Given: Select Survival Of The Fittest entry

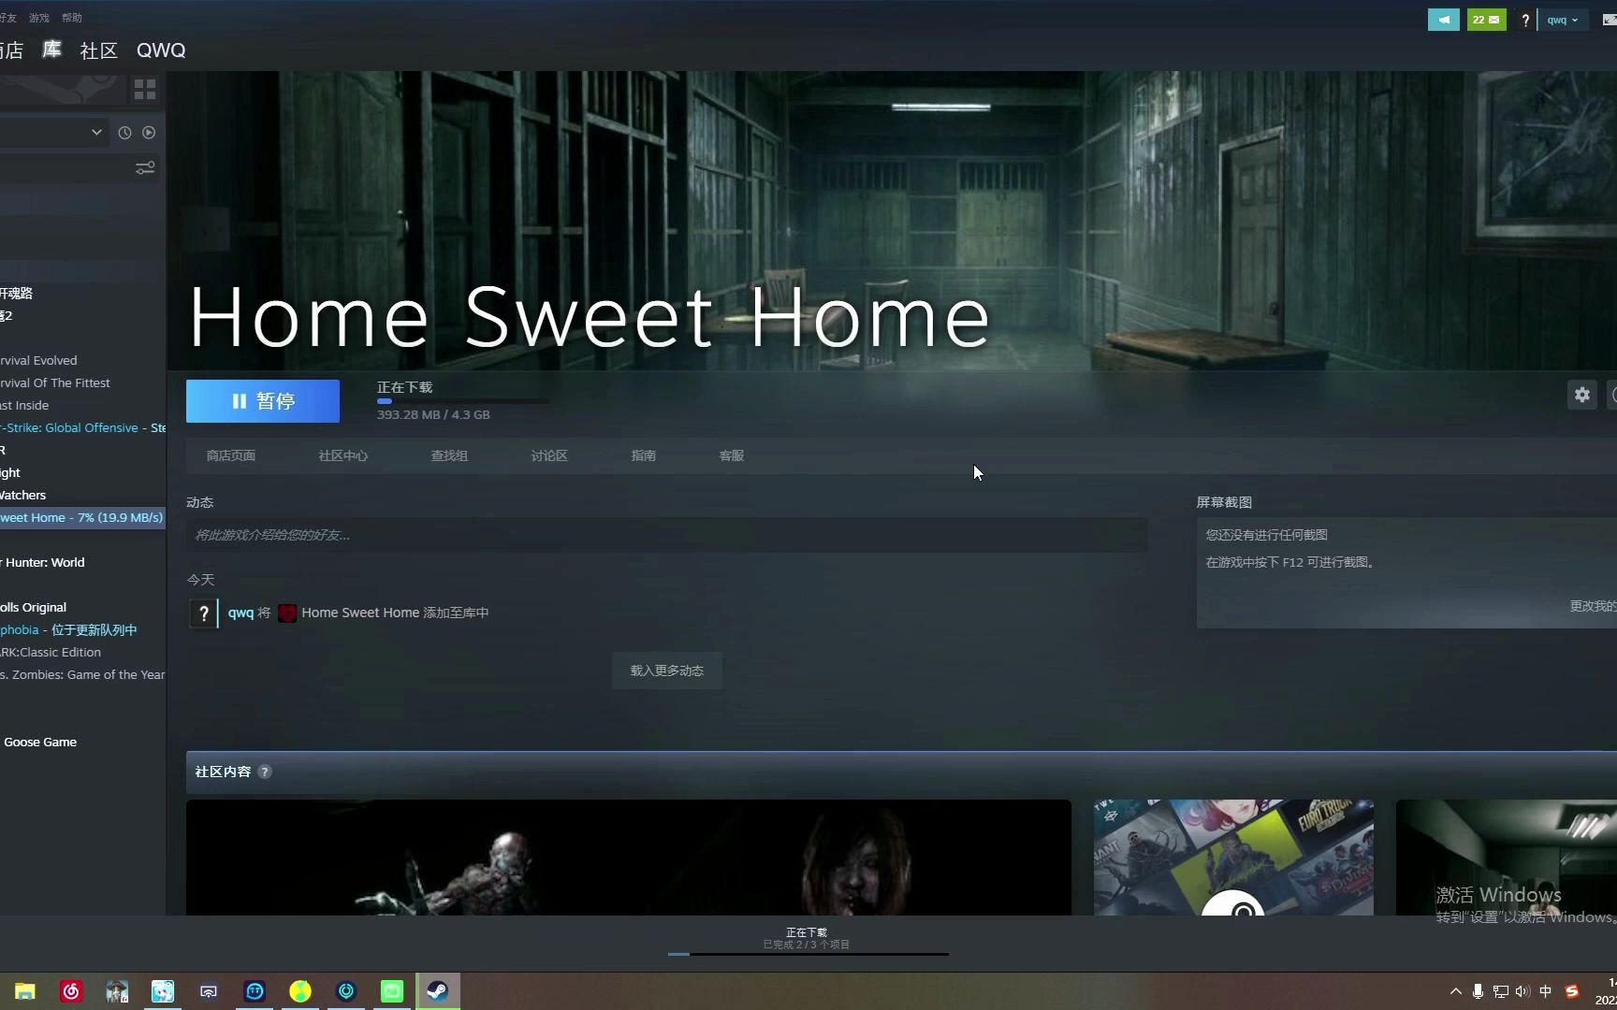Looking at the screenshot, I should click(x=82, y=382).
